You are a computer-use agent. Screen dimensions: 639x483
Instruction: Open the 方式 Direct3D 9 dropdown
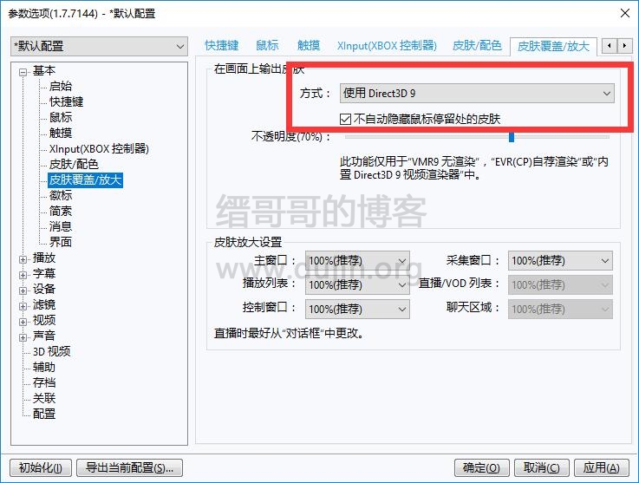click(x=477, y=94)
